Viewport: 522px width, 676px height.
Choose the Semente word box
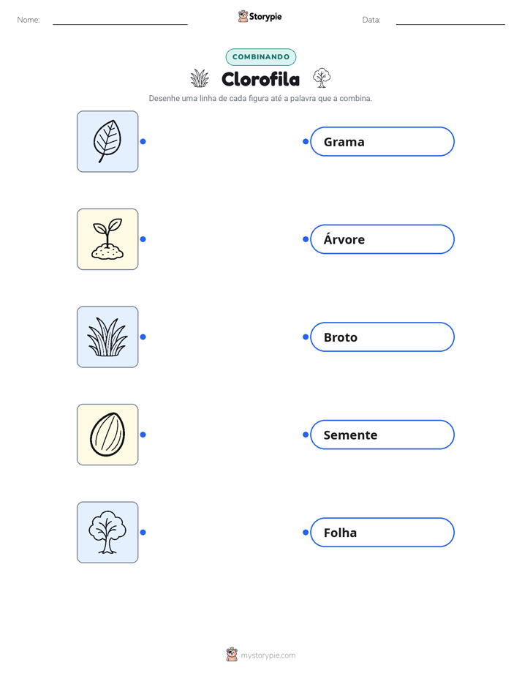click(382, 435)
